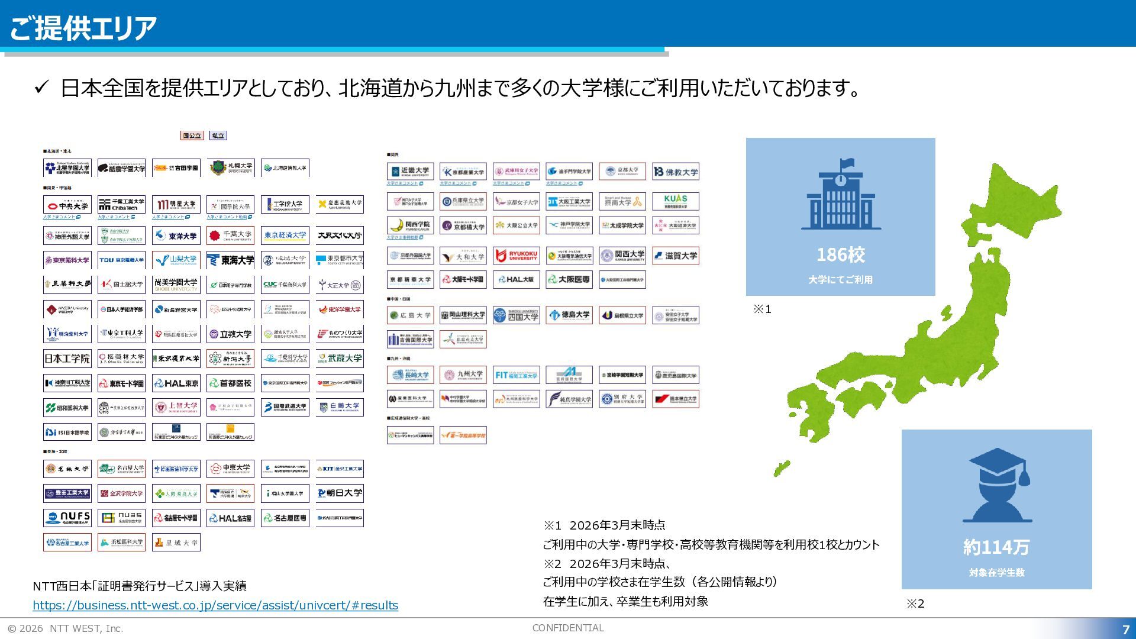This screenshot has width=1136, height=639.
Task: Select the 中央大学 logo
Action: point(67,205)
